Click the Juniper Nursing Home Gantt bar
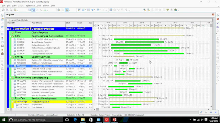The width and height of the screenshot is (220, 123). click(x=141, y=51)
